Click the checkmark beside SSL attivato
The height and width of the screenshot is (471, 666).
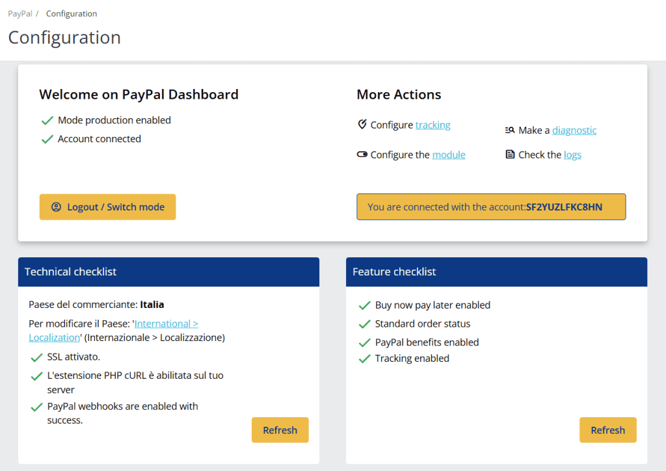click(x=37, y=357)
